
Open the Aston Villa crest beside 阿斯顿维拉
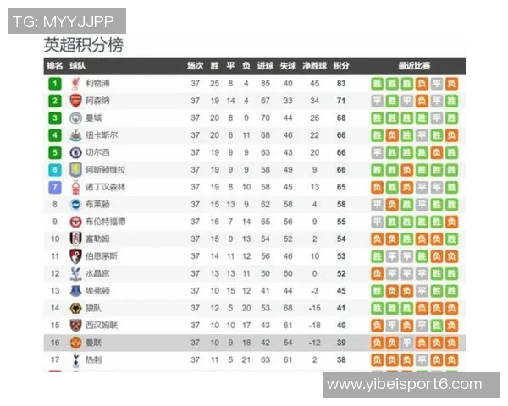pyautogui.click(x=76, y=170)
